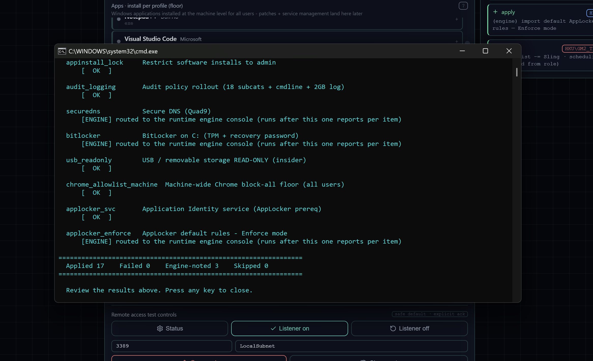Click into the 3389 port field
Screen dimensions: 593x361
[x=172, y=346]
